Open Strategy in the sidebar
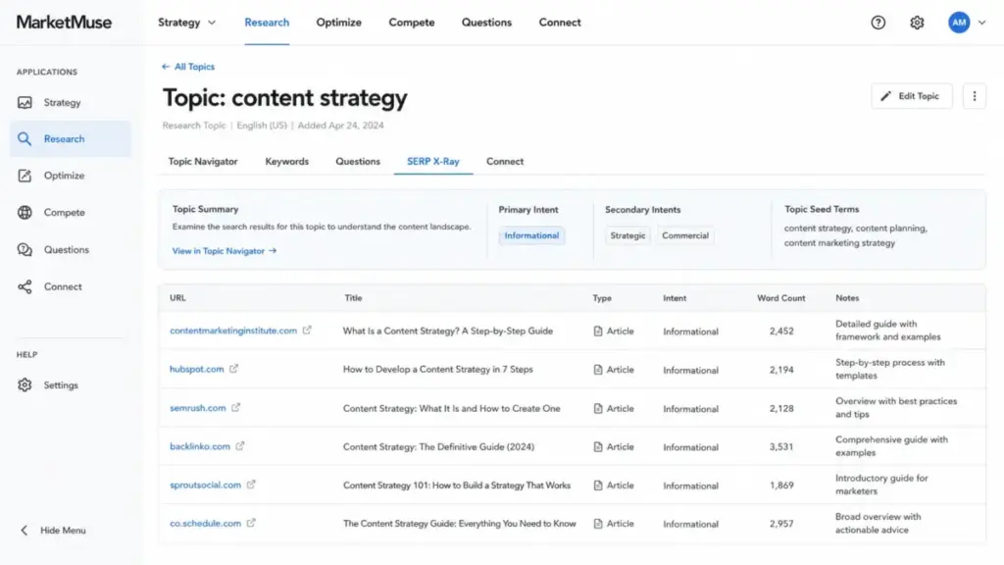This screenshot has width=1004, height=565. (x=71, y=102)
